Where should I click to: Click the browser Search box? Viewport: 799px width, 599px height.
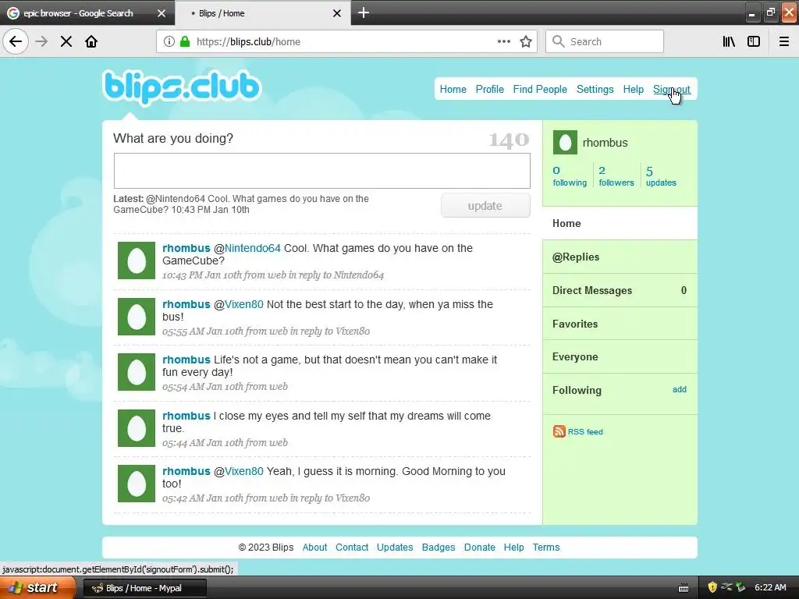pyautogui.click(x=605, y=41)
